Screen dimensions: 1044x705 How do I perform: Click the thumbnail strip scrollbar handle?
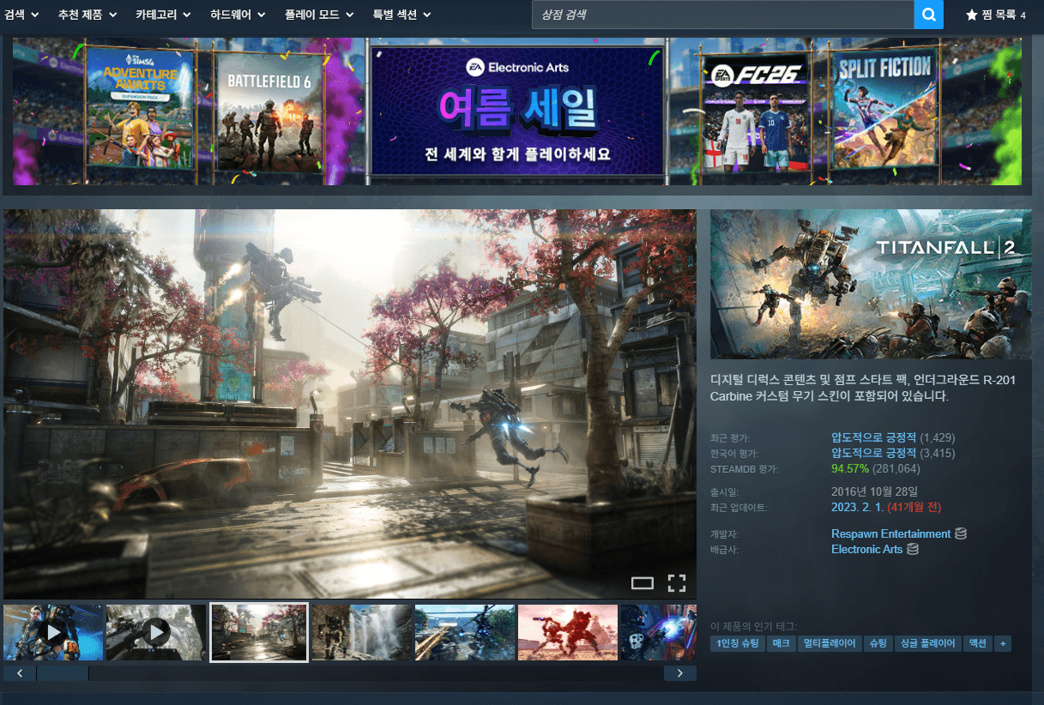(63, 673)
